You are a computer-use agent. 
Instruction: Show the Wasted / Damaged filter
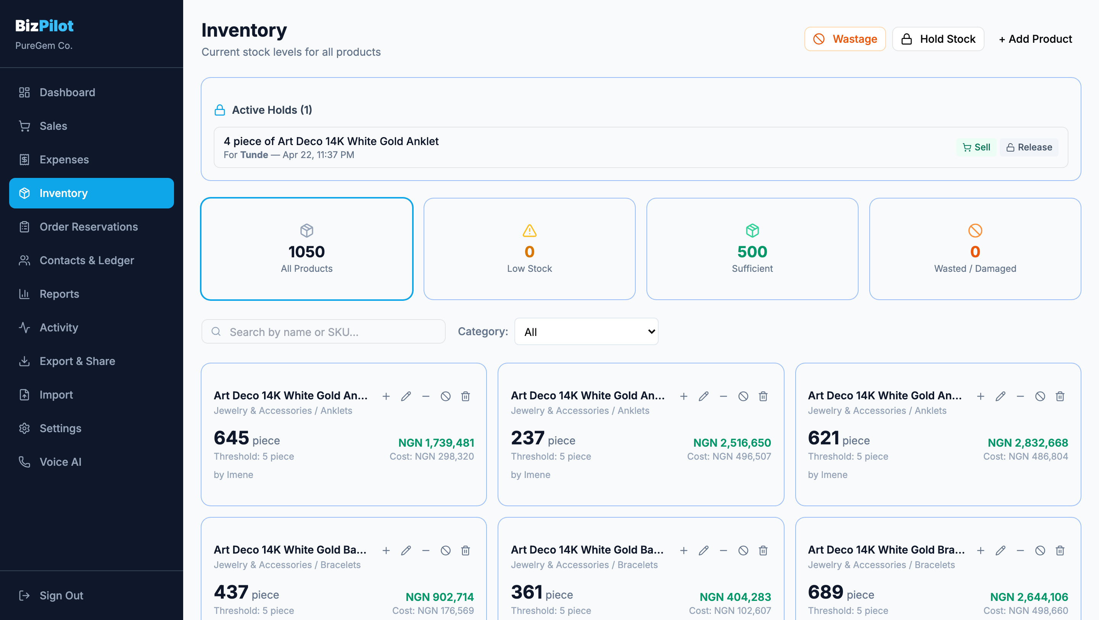[x=975, y=249]
